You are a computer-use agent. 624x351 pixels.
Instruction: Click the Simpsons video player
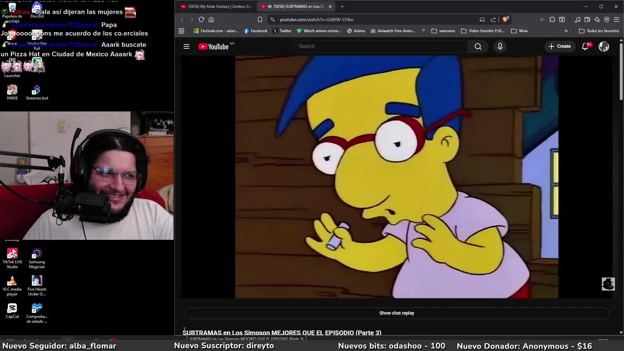coord(396,176)
